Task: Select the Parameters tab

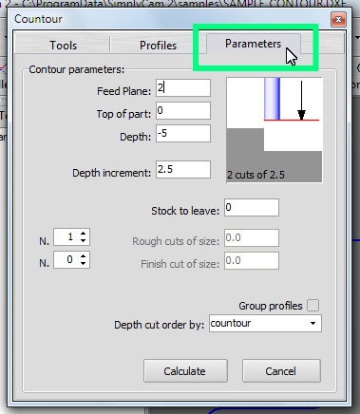Action: tap(254, 44)
